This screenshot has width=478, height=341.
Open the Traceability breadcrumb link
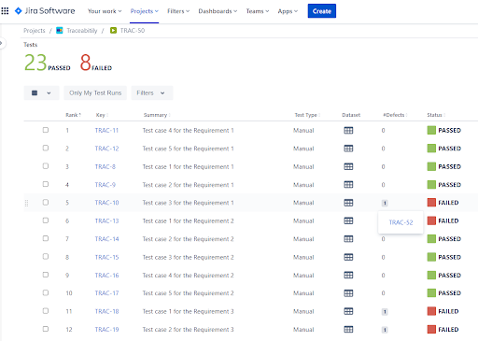(82, 31)
